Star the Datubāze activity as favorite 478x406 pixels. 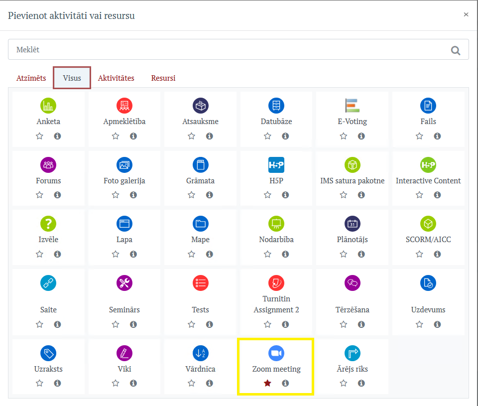267,136
